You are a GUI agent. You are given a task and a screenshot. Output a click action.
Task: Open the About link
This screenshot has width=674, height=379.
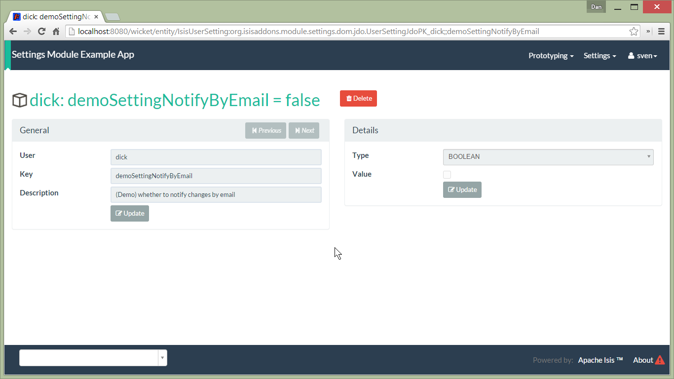click(x=643, y=360)
